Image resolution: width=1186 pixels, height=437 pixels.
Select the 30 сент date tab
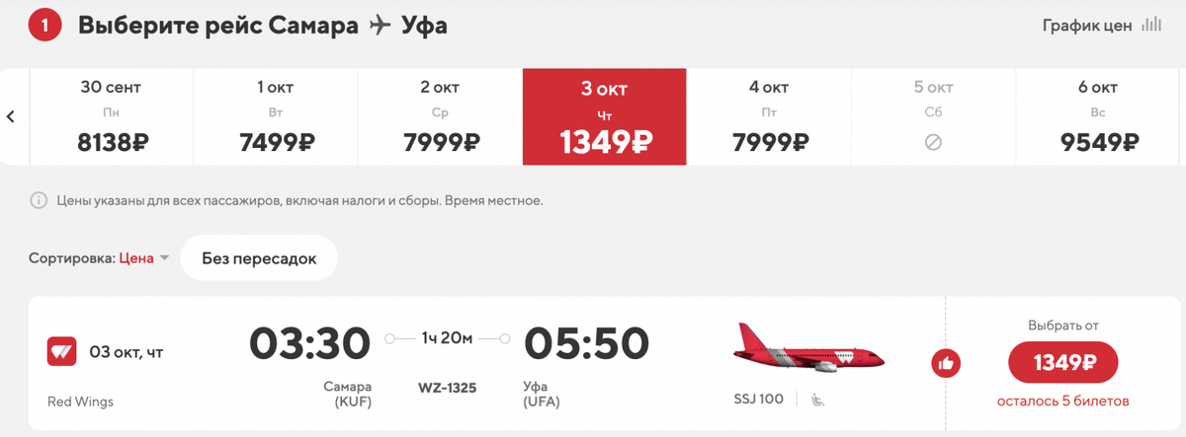[113, 116]
